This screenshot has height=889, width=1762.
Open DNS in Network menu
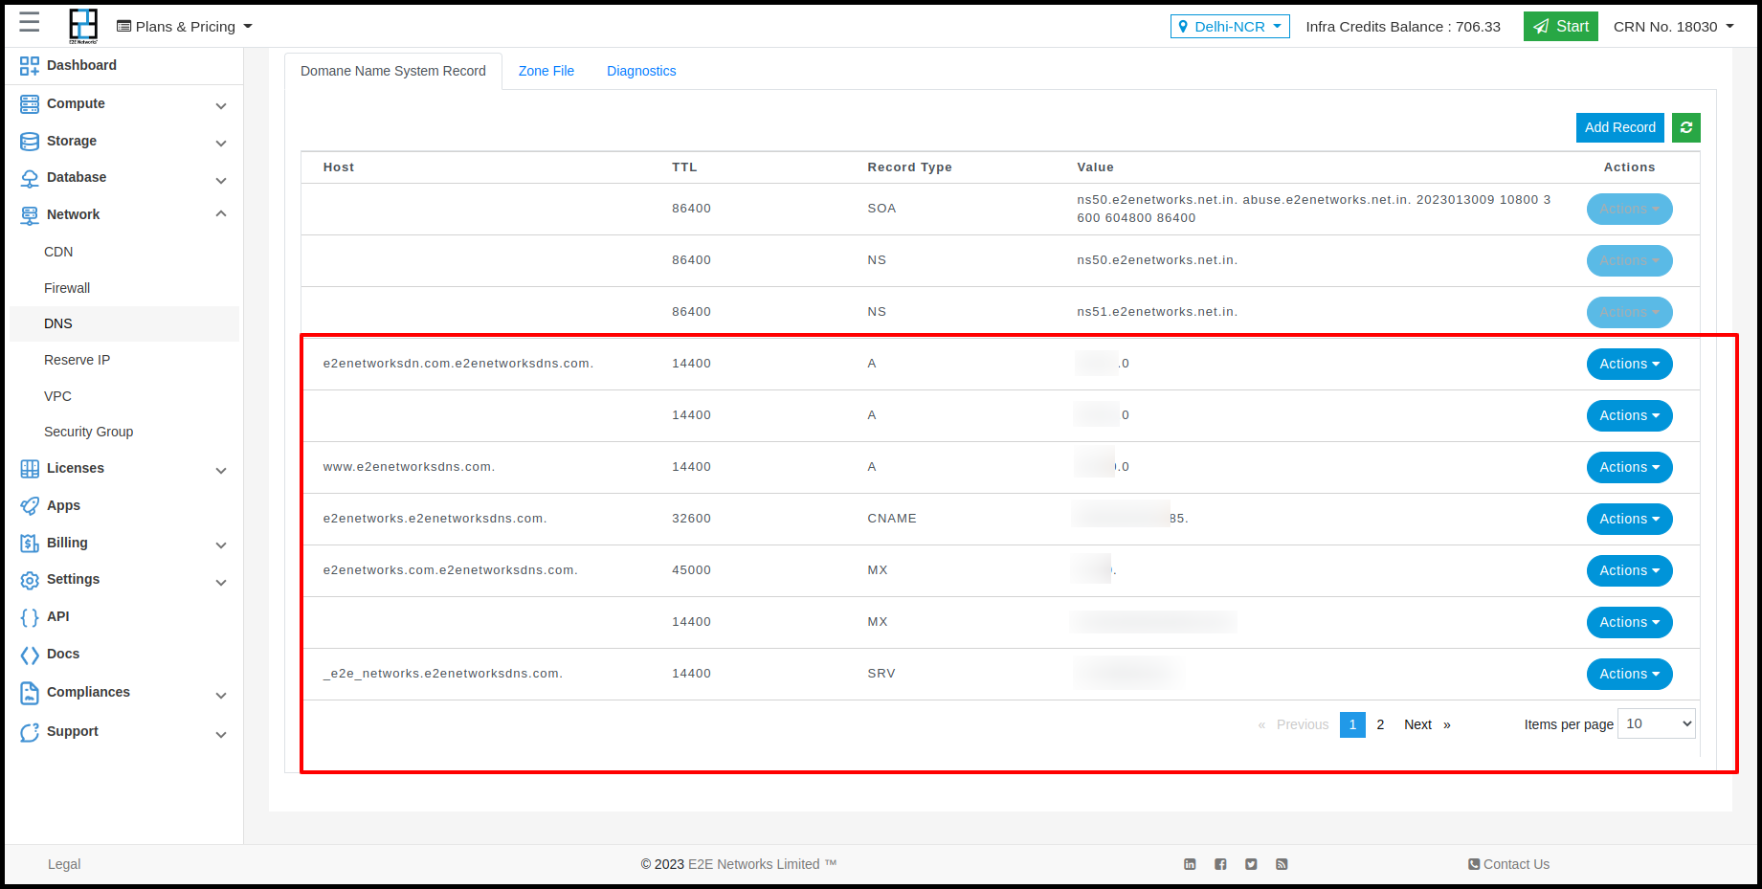(124, 323)
